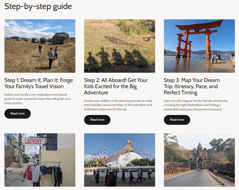This screenshot has width=239, height=190.
Task: Click the red LAUNDRY sign in photo
Action: coord(33,141)
